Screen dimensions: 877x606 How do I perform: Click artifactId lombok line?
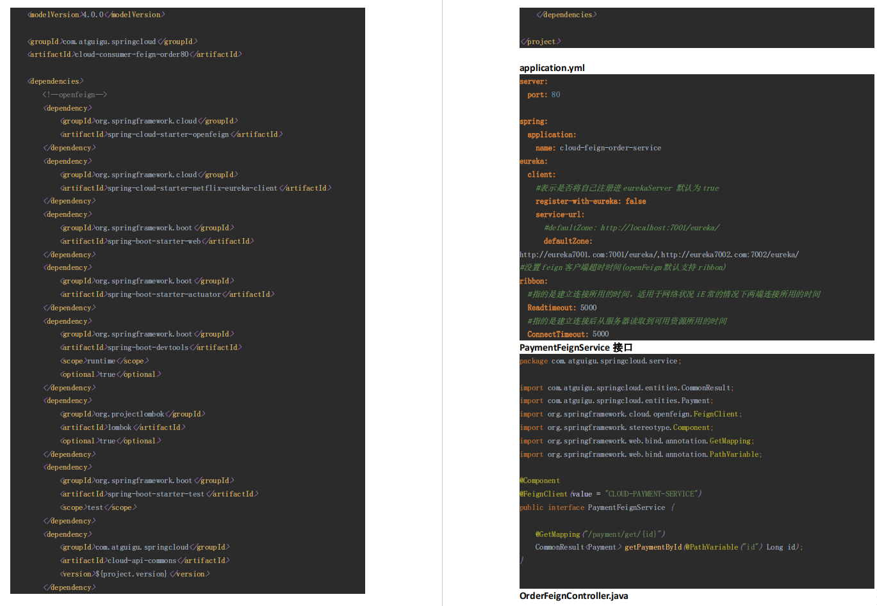[123, 427]
